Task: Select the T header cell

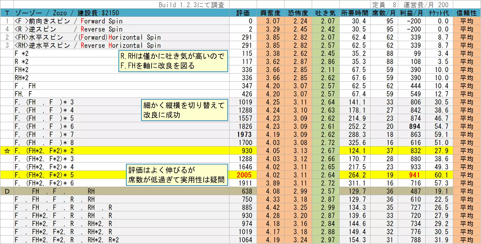Action: (x=7, y=13)
